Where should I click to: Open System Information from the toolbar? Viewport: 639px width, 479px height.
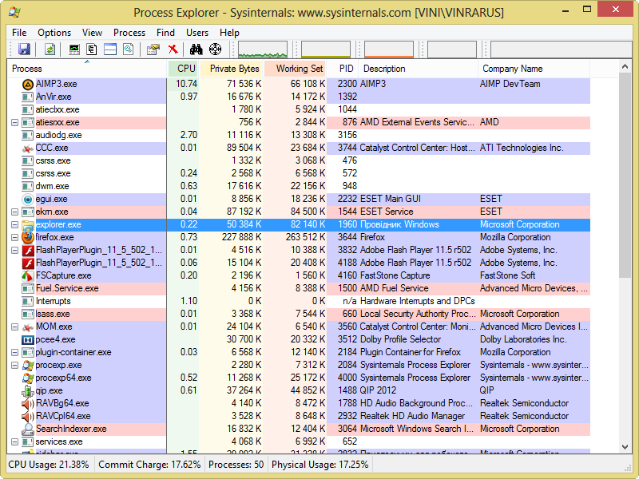pyautogui.click(x=73, y=49)
